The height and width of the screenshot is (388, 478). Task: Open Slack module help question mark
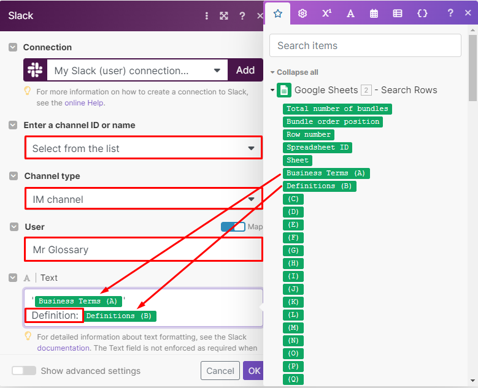242,16
